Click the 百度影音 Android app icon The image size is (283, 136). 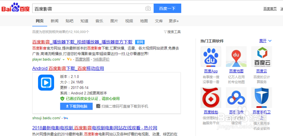coord(46,83)
